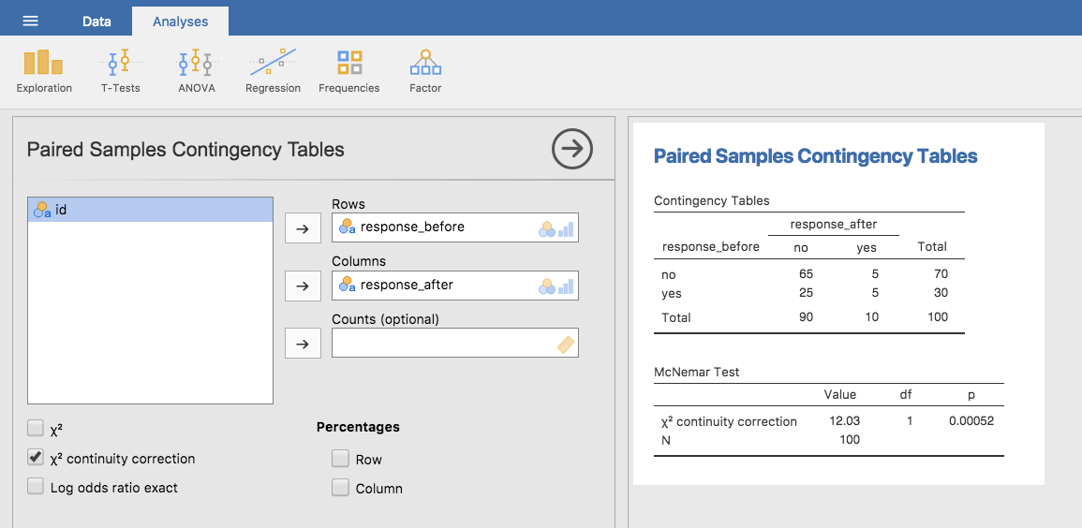Click the column total 90
Screen dimensions: 1082x528
[806, 317]
